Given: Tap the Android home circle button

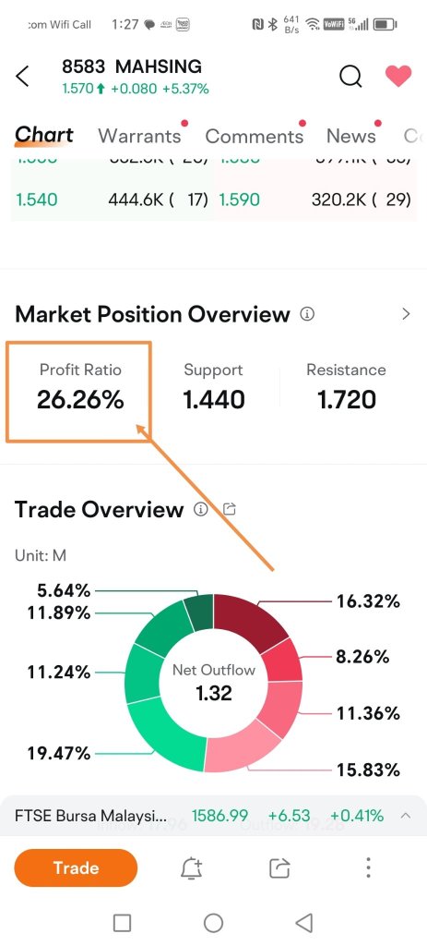Looking at the screenshot, I should [213, 923].
